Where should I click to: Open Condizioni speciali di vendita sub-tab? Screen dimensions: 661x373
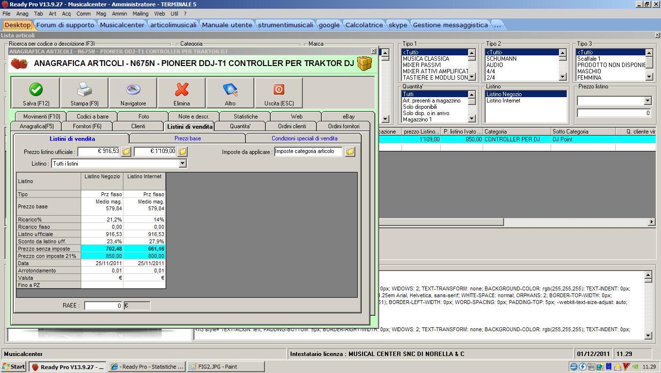(304, 138)
